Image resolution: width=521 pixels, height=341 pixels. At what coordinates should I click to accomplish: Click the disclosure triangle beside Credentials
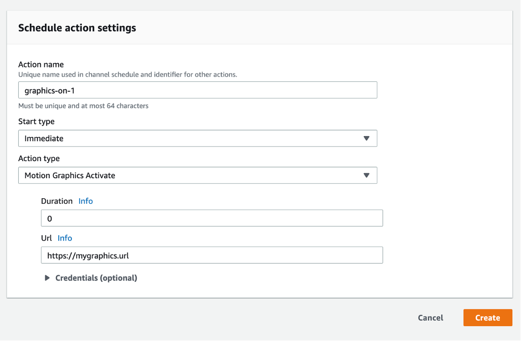47,277
